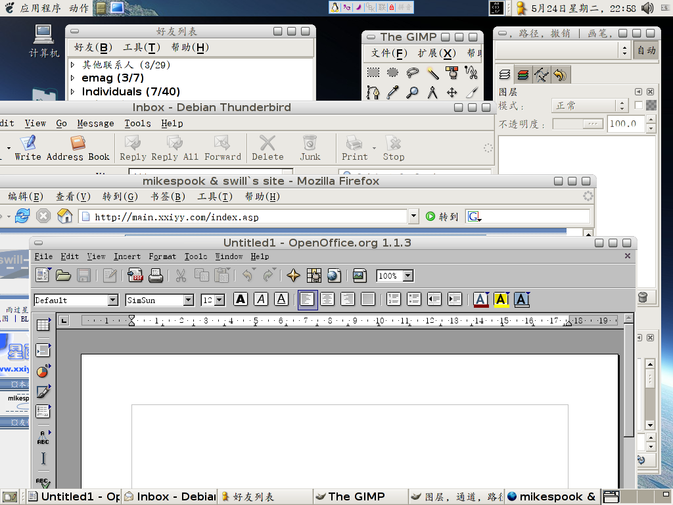
Task: Click Write icon in Thunderbird toolbar
Action: (x=28, y=148)
